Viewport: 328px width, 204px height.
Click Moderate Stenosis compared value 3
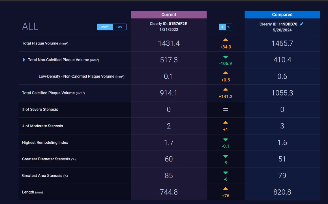point(282,126)
